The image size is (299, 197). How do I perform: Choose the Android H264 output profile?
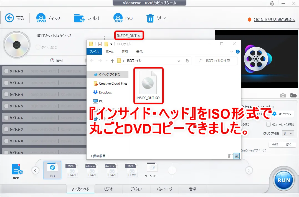(112, 170)
